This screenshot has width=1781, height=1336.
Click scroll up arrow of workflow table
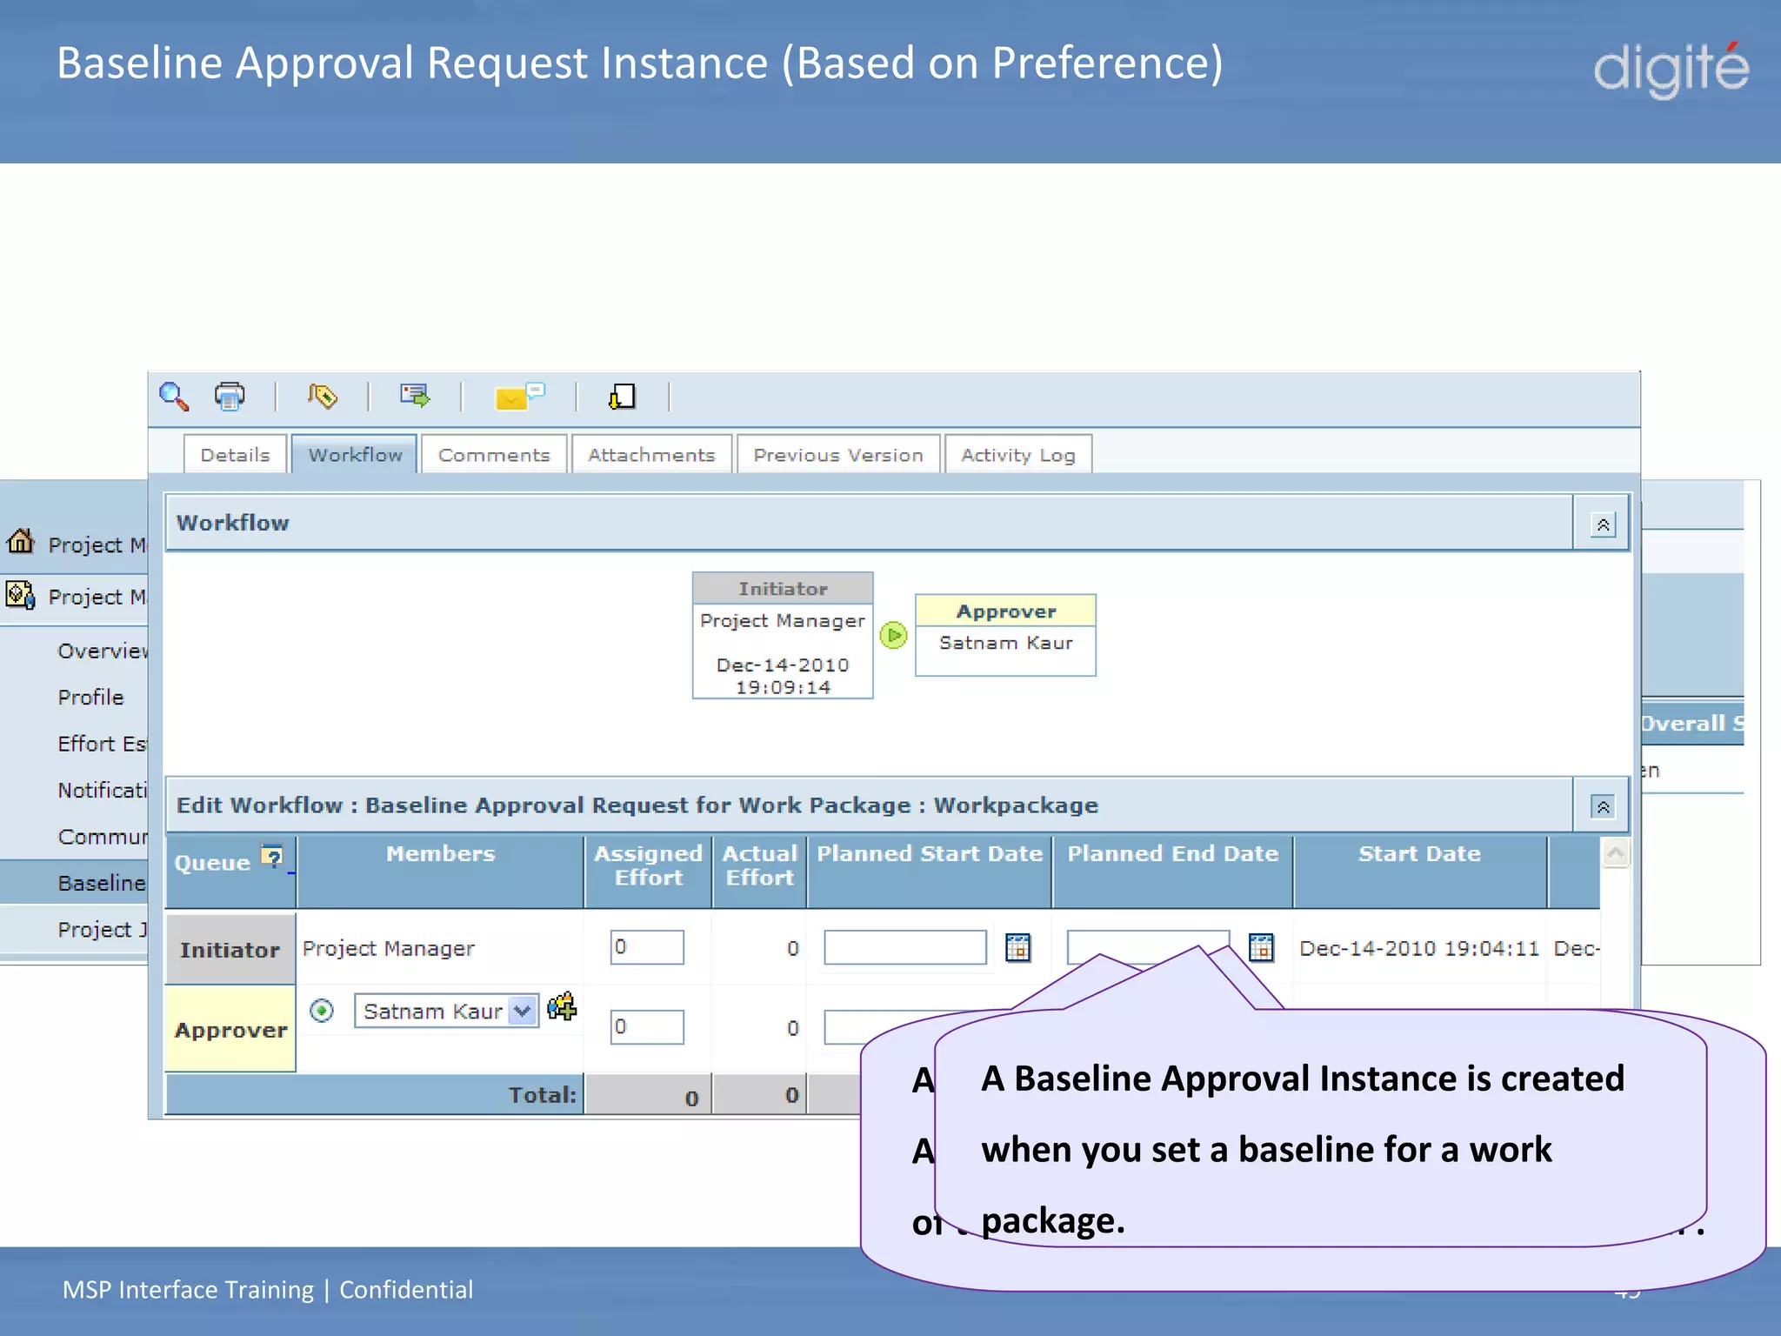point(1615,852)
